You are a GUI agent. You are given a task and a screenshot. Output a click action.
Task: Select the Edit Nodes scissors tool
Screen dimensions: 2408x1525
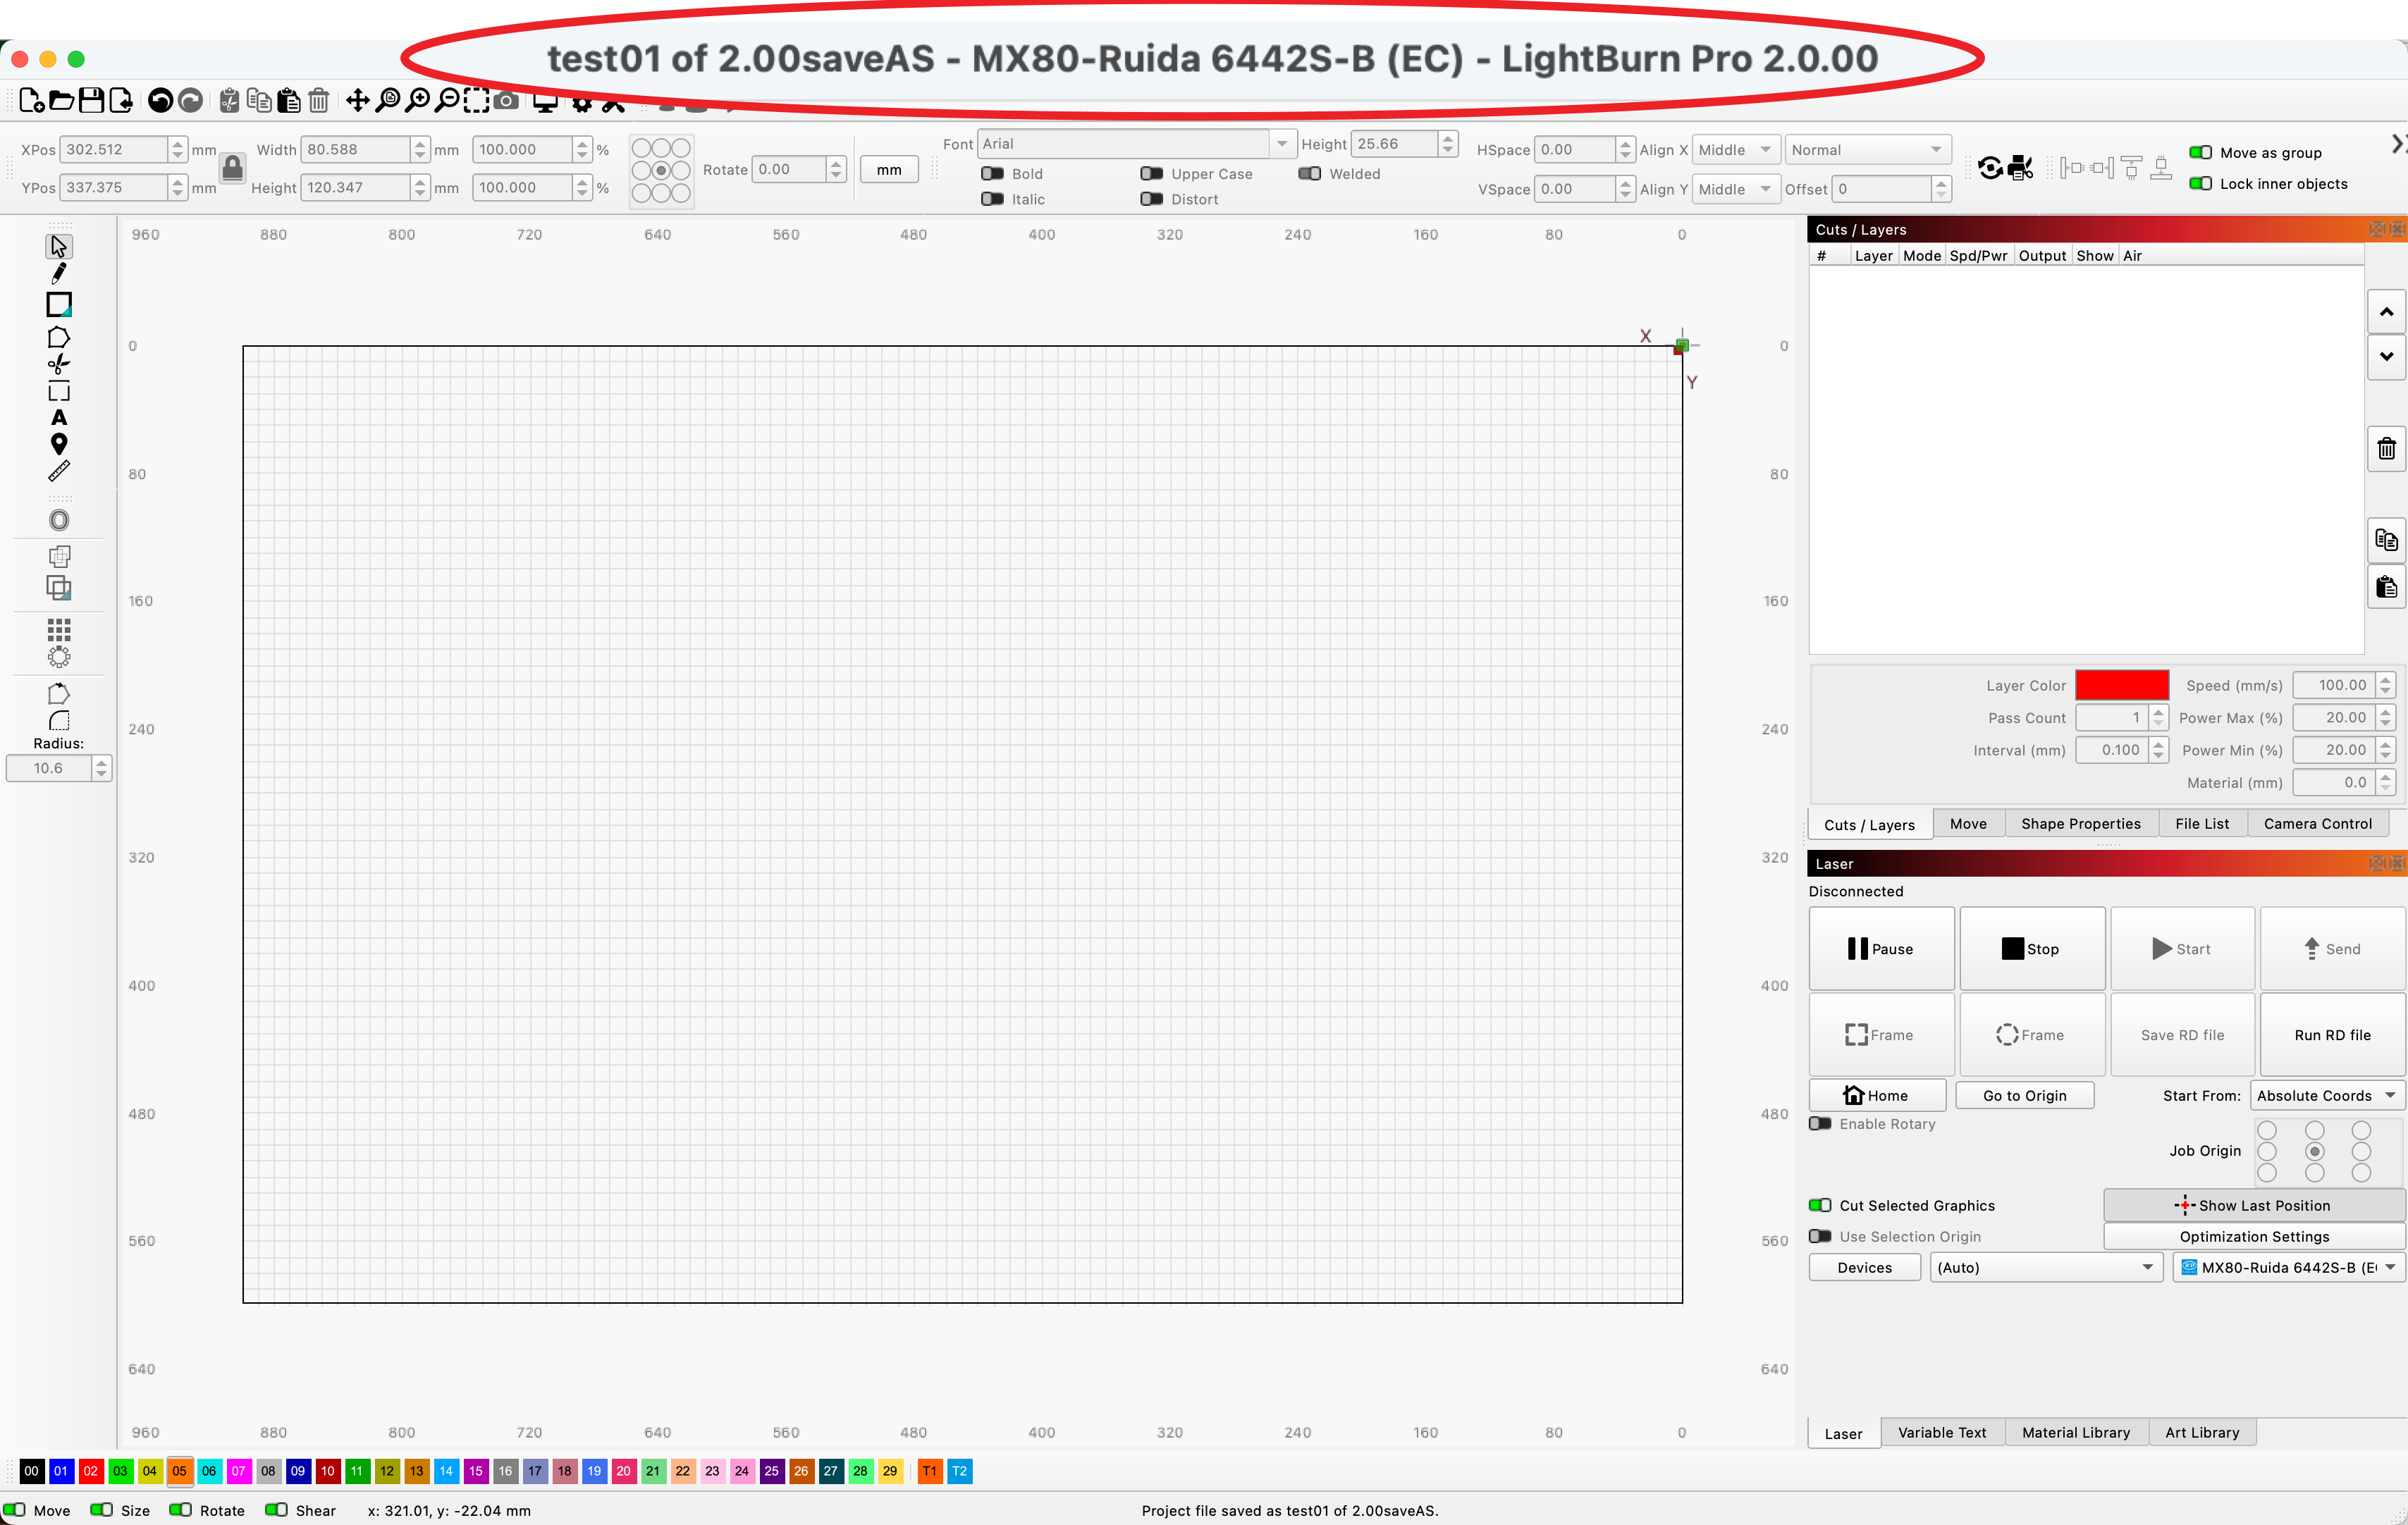[x=59, y=364]
